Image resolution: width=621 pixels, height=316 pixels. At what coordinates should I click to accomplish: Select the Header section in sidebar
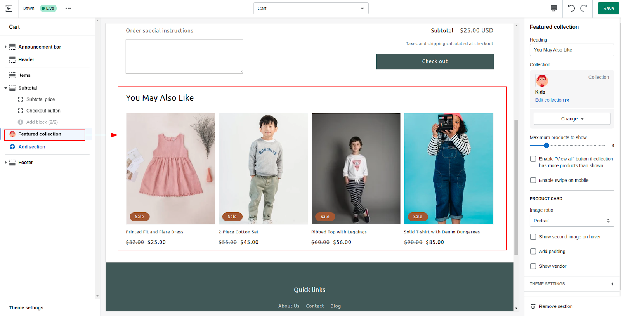26,59
